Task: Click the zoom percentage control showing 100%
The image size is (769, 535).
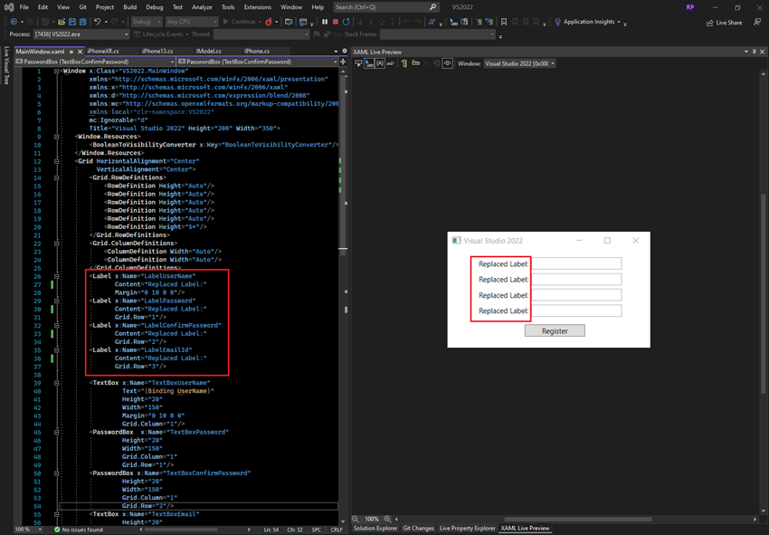Action: pos(371,520)
